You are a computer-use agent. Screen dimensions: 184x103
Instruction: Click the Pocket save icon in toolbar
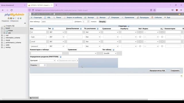coord(172,10)
